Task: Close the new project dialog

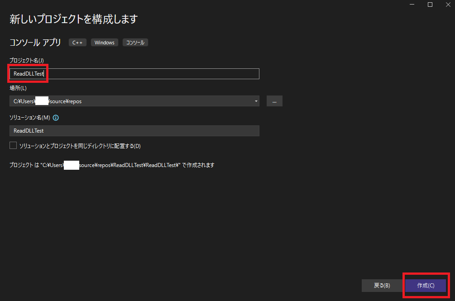Action: click(x=447, y=5)
